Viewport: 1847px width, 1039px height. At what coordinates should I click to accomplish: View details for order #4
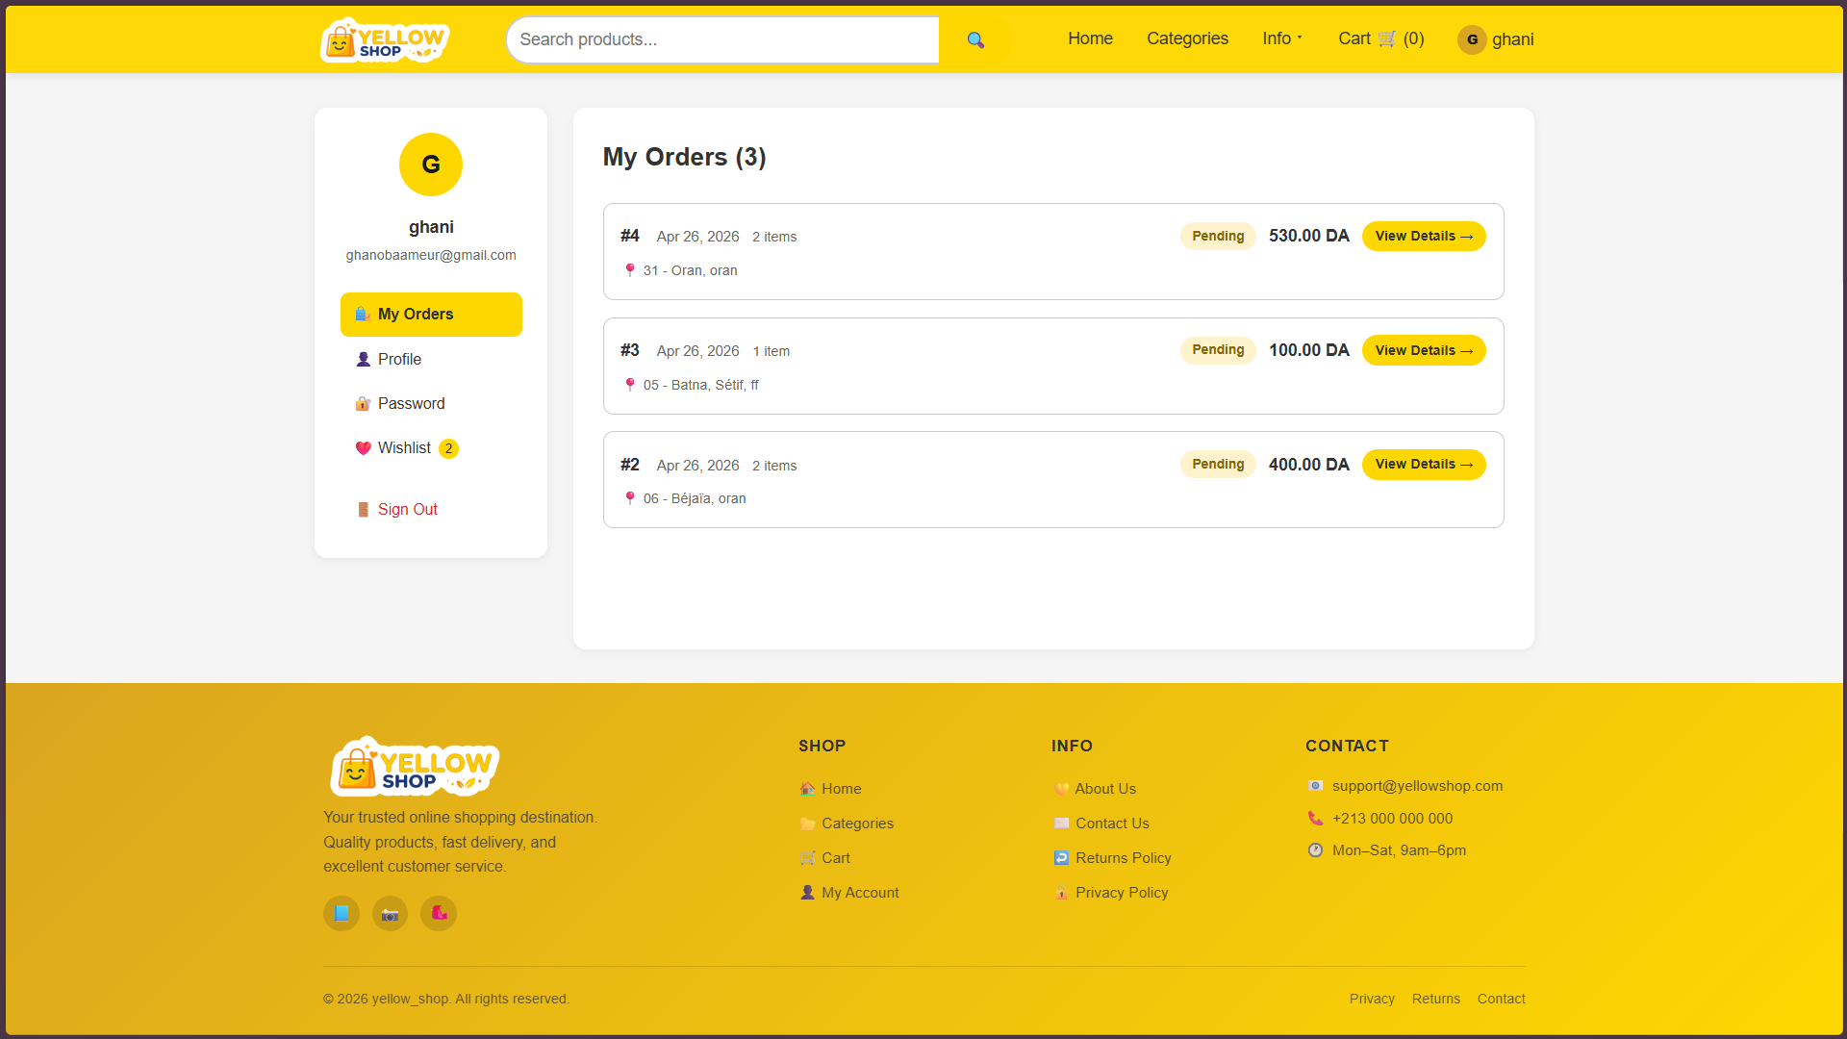click(1424, 236)
